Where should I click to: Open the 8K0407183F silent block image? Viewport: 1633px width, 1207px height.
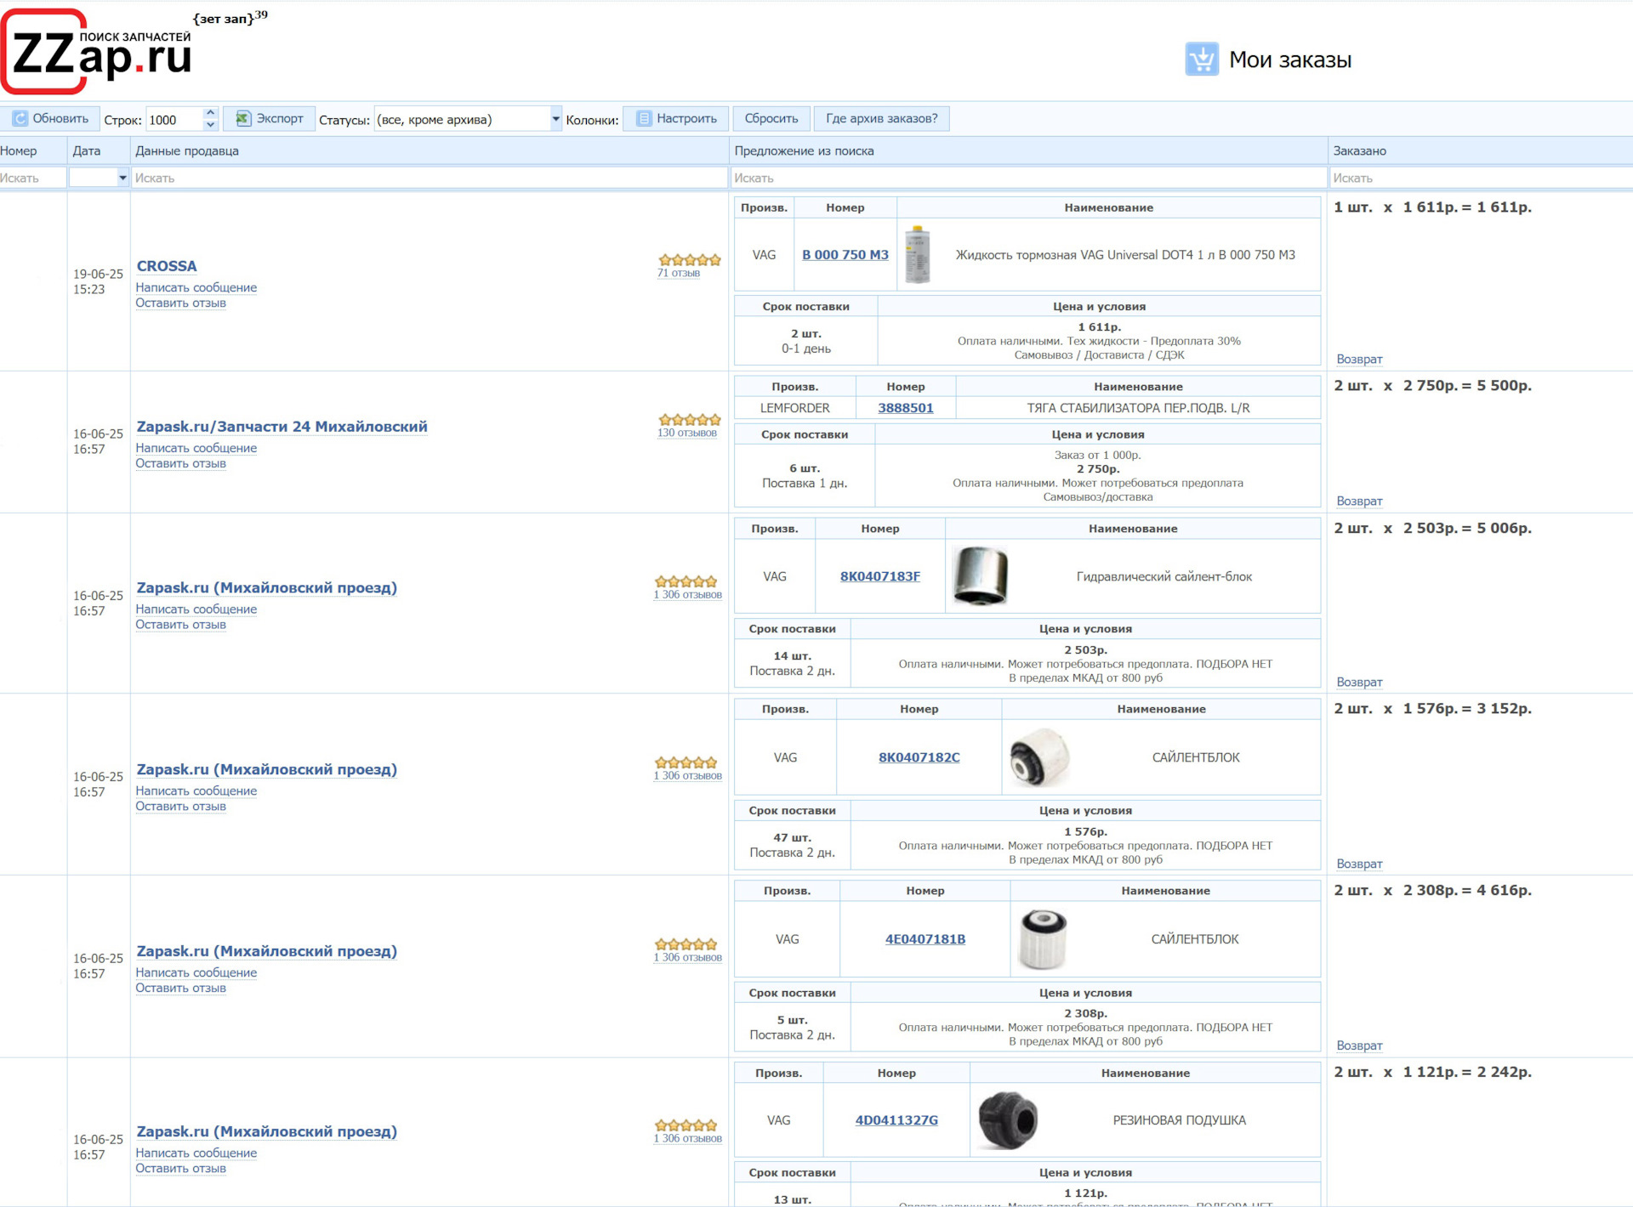[980, 576]
